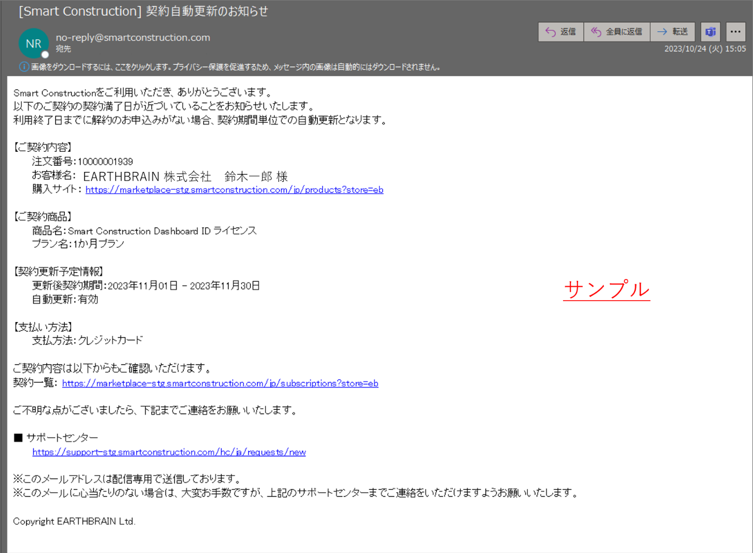Click the 自動更新:有効 line

(65, 300)
